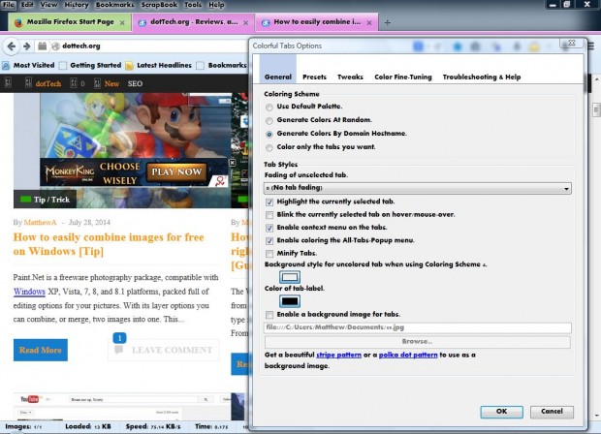Click dotTech in the black site bar
The height and width of the screenshot is (434, 601).
tap(48, 84)
